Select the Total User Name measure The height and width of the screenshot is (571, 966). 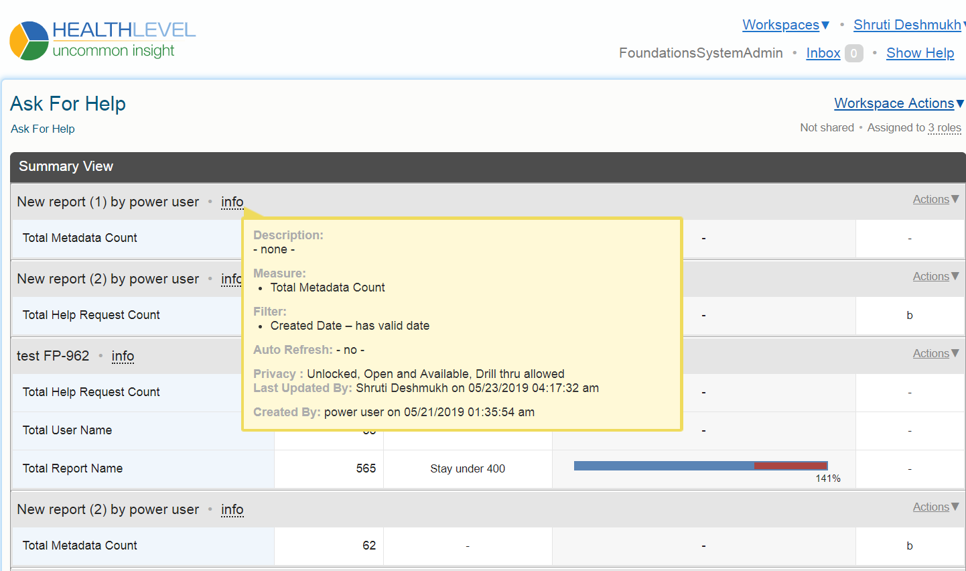pyautogui.click(x=67, y=430)
